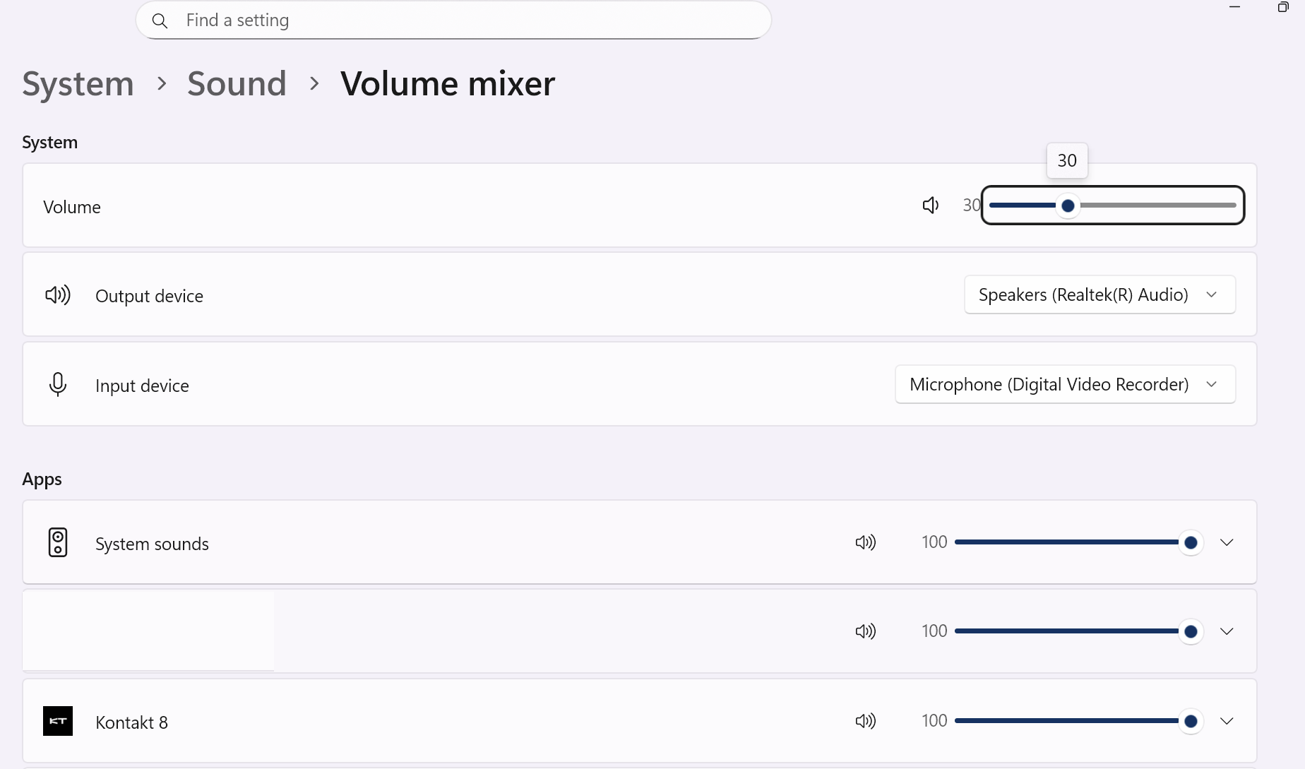Click the search magnifier icon
1305x769 pixels.
pyautogui.click(x=160, y=21)
